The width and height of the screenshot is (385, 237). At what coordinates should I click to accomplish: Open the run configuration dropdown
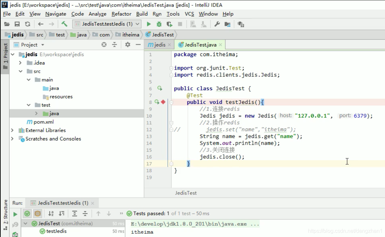pyautogui.click(x=107, y=24)
